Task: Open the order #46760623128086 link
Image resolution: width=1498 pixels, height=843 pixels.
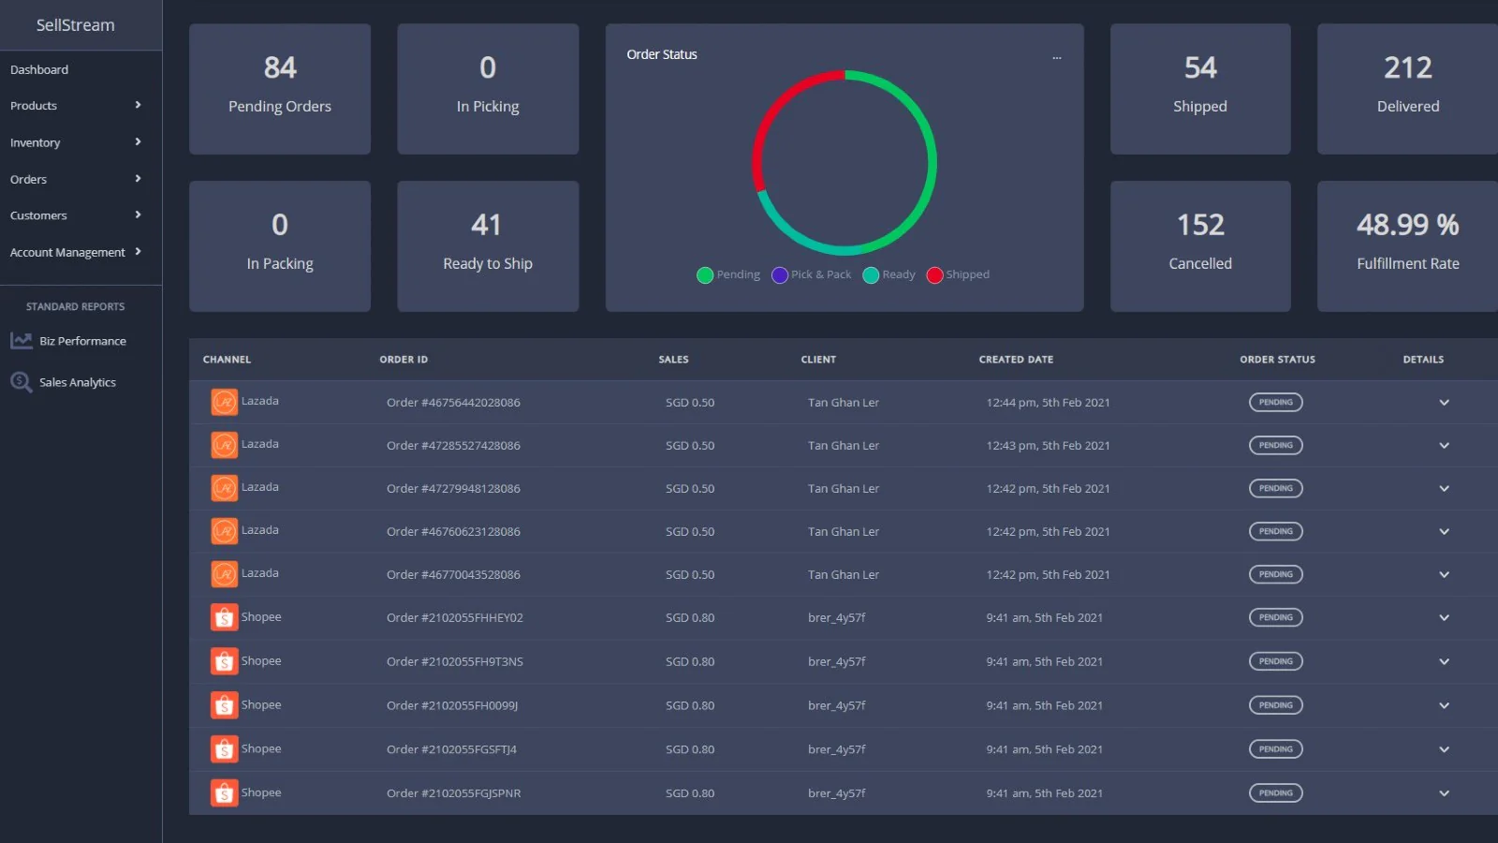Action: tap(453, 531)
